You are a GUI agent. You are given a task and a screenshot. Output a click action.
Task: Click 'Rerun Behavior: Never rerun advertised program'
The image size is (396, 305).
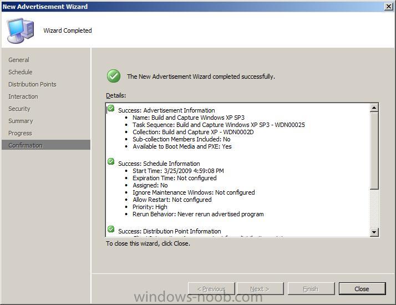coord(198,214)
